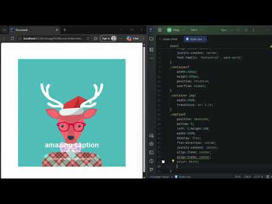Screen dimensions: 272x204
Task: Show more tool windows ellipsis
Action: [151, 58]
